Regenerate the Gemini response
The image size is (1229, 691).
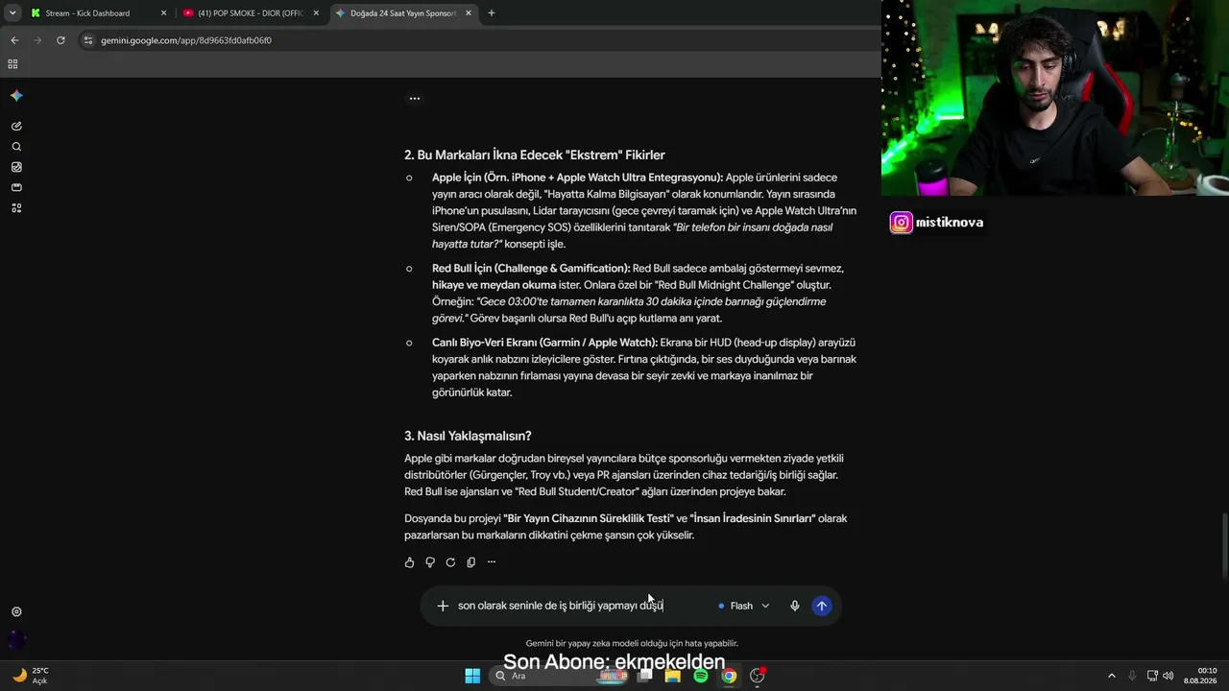pos(450,562)
